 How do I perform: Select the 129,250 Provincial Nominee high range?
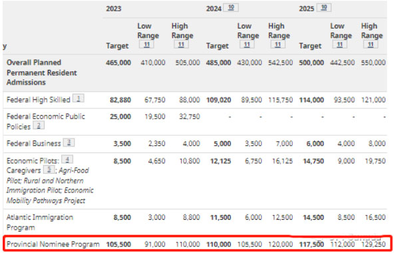[x=373, y=244]
